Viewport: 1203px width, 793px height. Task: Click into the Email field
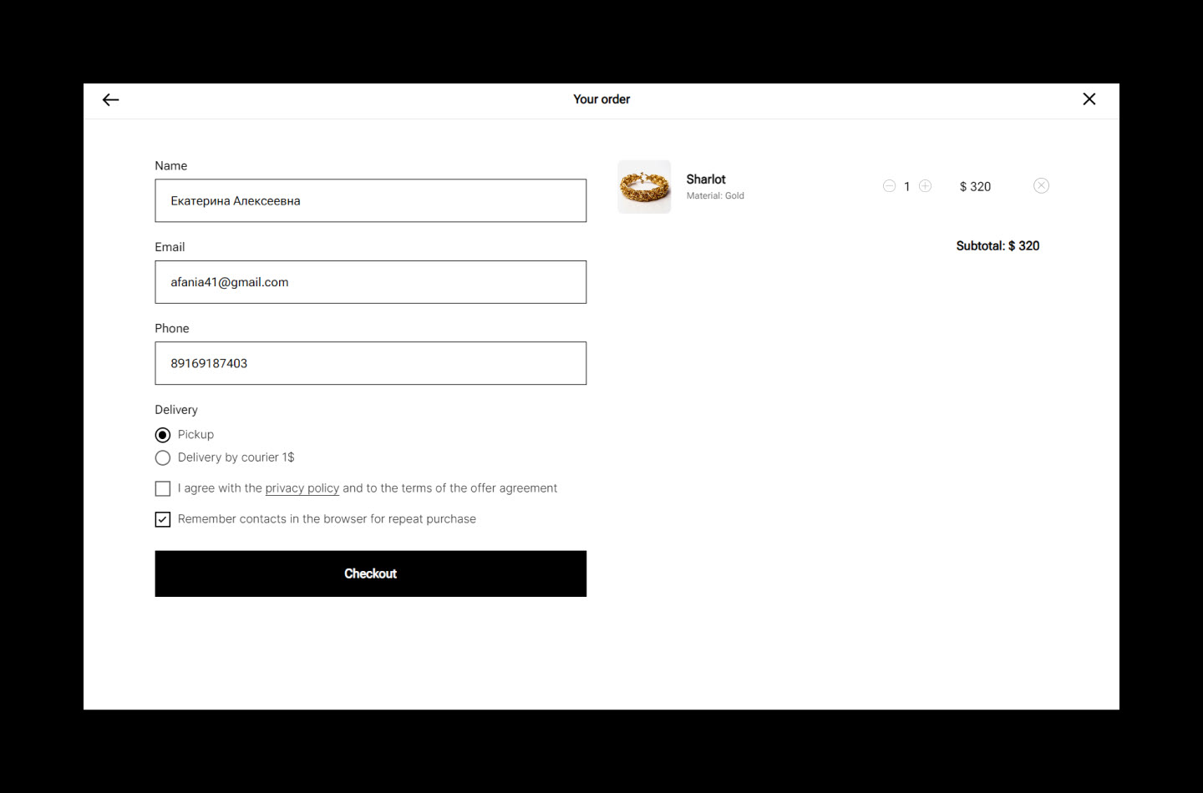click(x=371, y=282)
